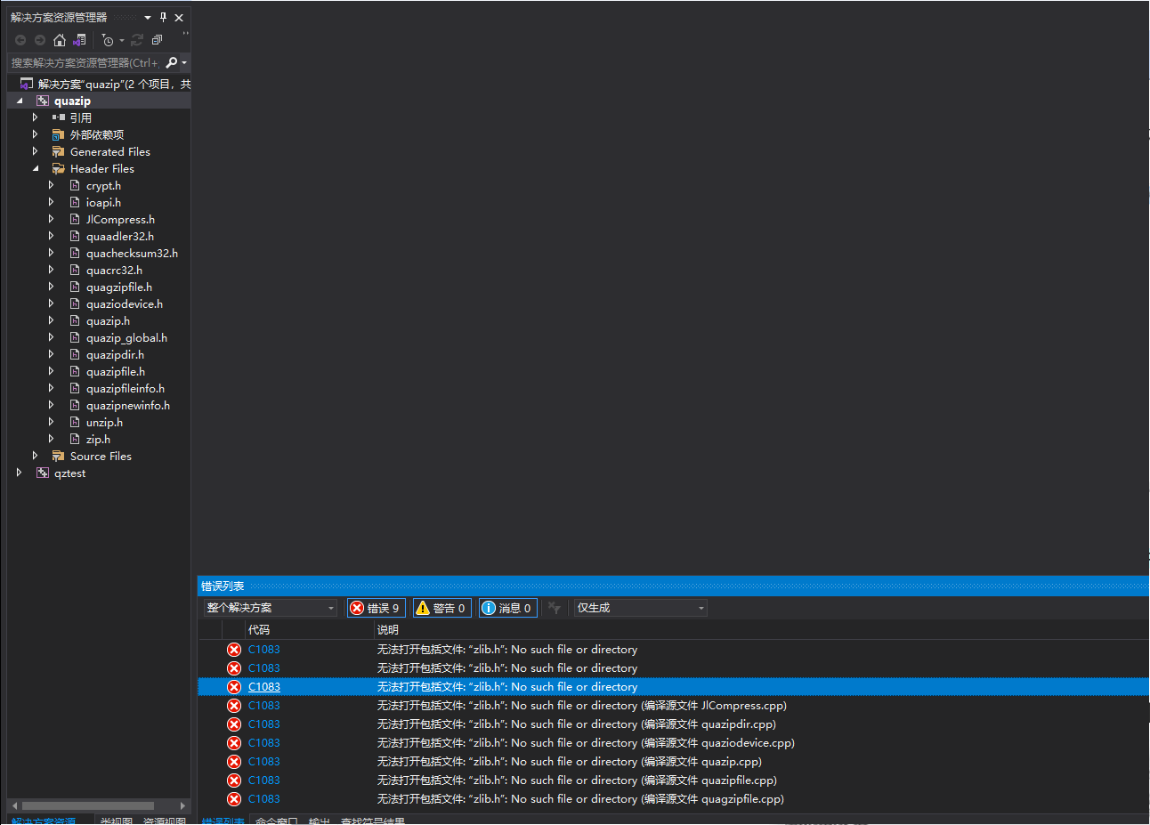Select the quazipfile.cpp error description text
1150x825 pixels.
tap(577, 780)
